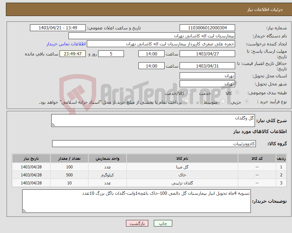Image resolution: width=292 pixels, height=233 pixels.
Task: Click the time field beside 1403/04/31
Action: (151, 66)
